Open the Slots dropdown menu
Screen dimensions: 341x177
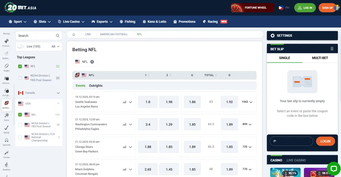pyautogui.click(x=42, y=22)
